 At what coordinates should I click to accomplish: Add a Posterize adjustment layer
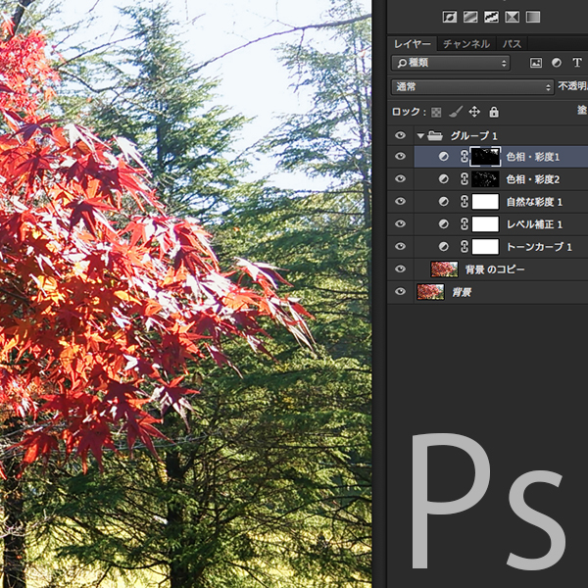pyautogui.click(x=470, y=17)
